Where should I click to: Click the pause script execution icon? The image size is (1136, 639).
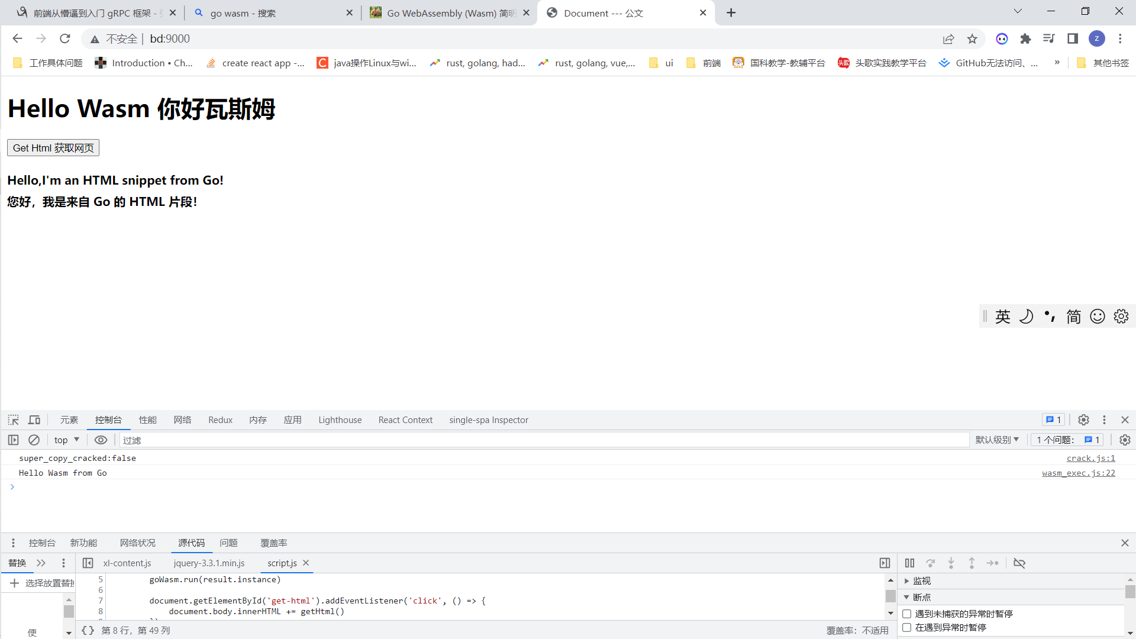coord(909,563)
